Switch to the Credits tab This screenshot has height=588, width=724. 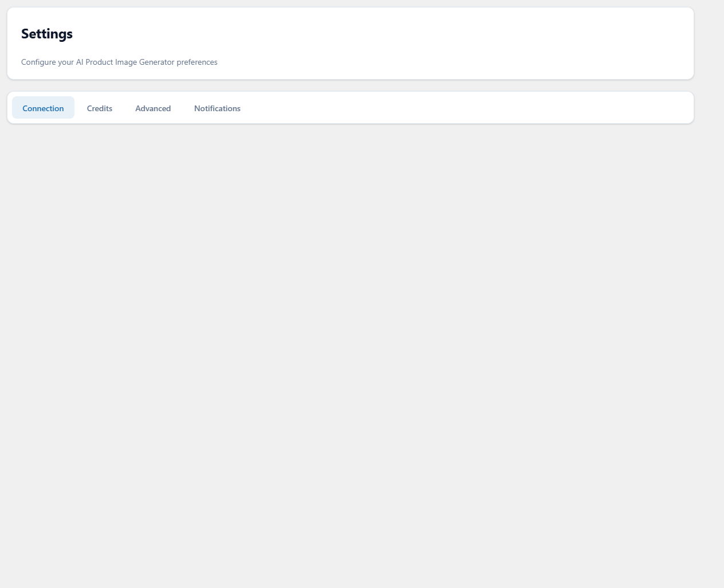(100, 108)
